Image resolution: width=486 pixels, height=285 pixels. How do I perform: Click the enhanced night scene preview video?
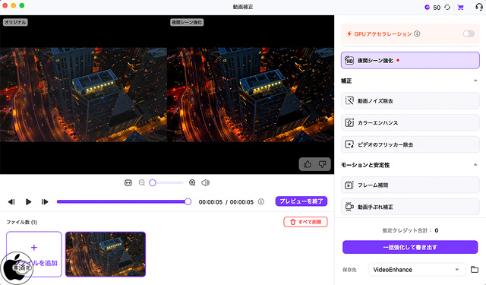coord(251,94)
